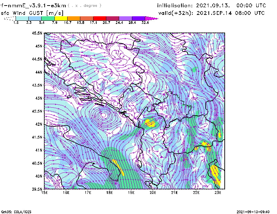
Task: Click the legend value 24.4
Action: (x=119, y=23)
